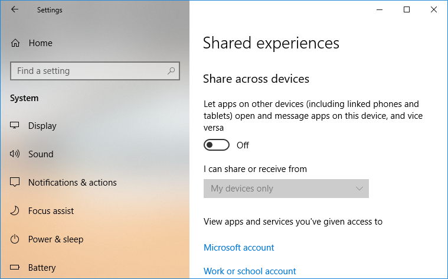Viewport: 448px width, 279px height.
Task: Open the Sound settings page
Action: [41, 154]
